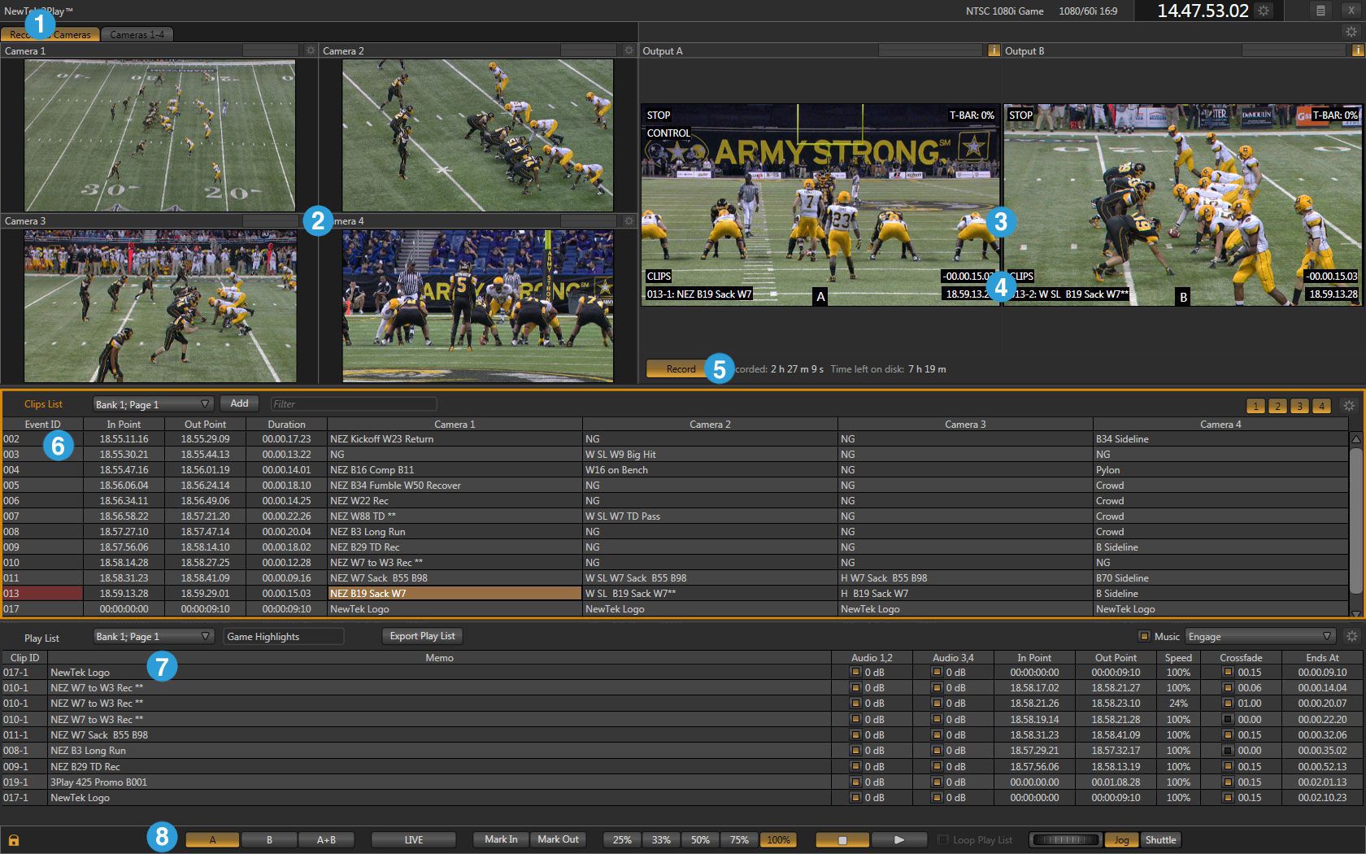Select cell W SL W7 TD Pass
This screenshot has width=1366, height=854.
(x=710, y=516)
